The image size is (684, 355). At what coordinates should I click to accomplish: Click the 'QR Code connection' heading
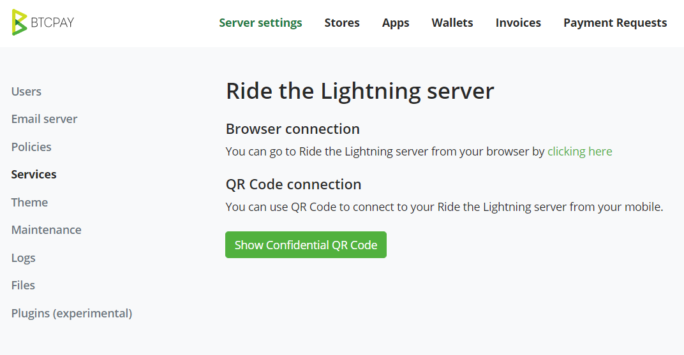pos(293,184)
